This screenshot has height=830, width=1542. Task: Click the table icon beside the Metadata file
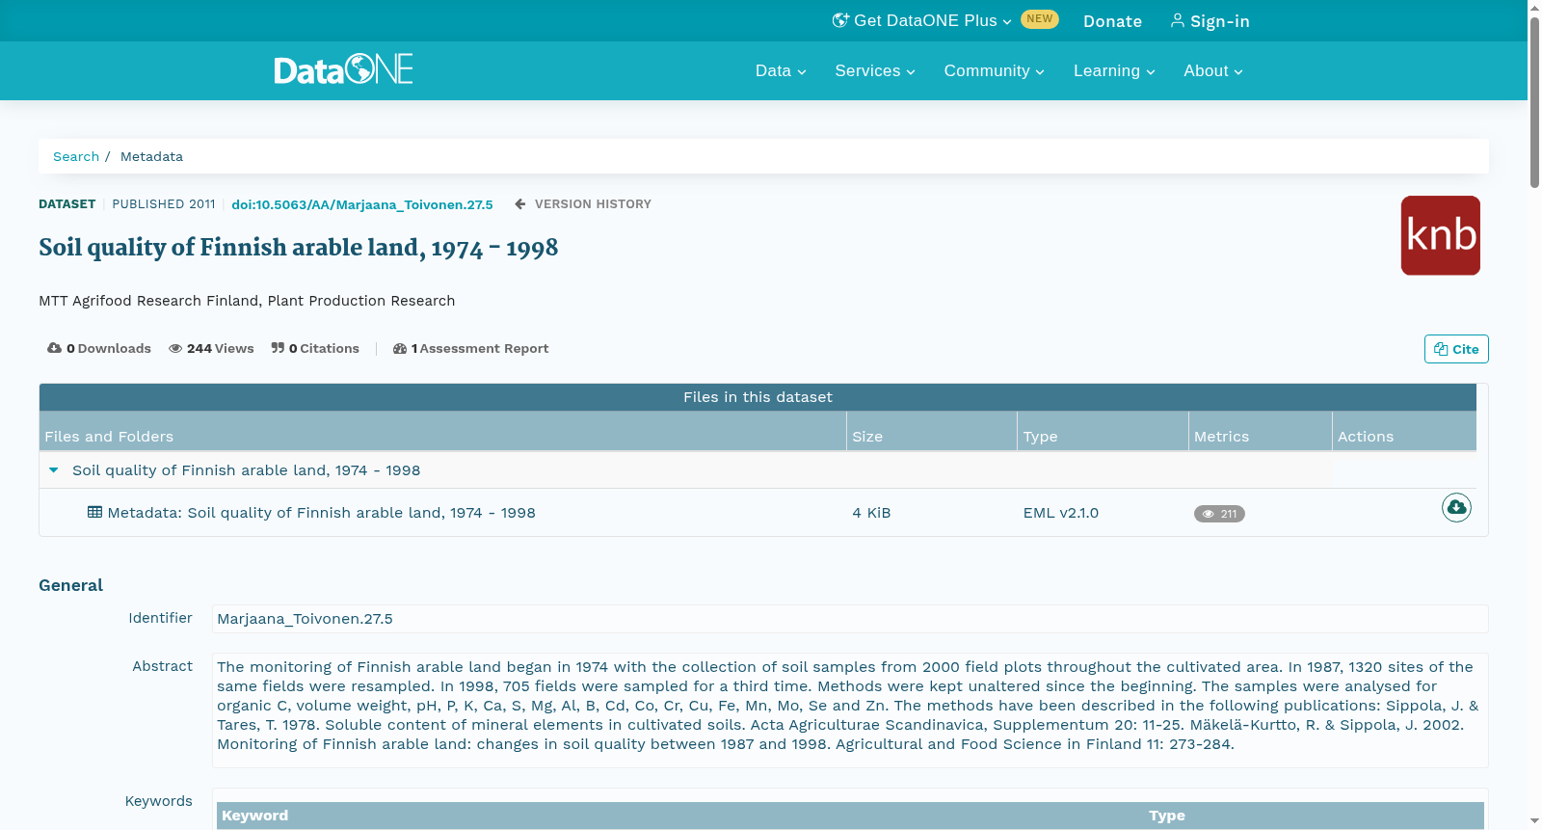pos(94,512)
